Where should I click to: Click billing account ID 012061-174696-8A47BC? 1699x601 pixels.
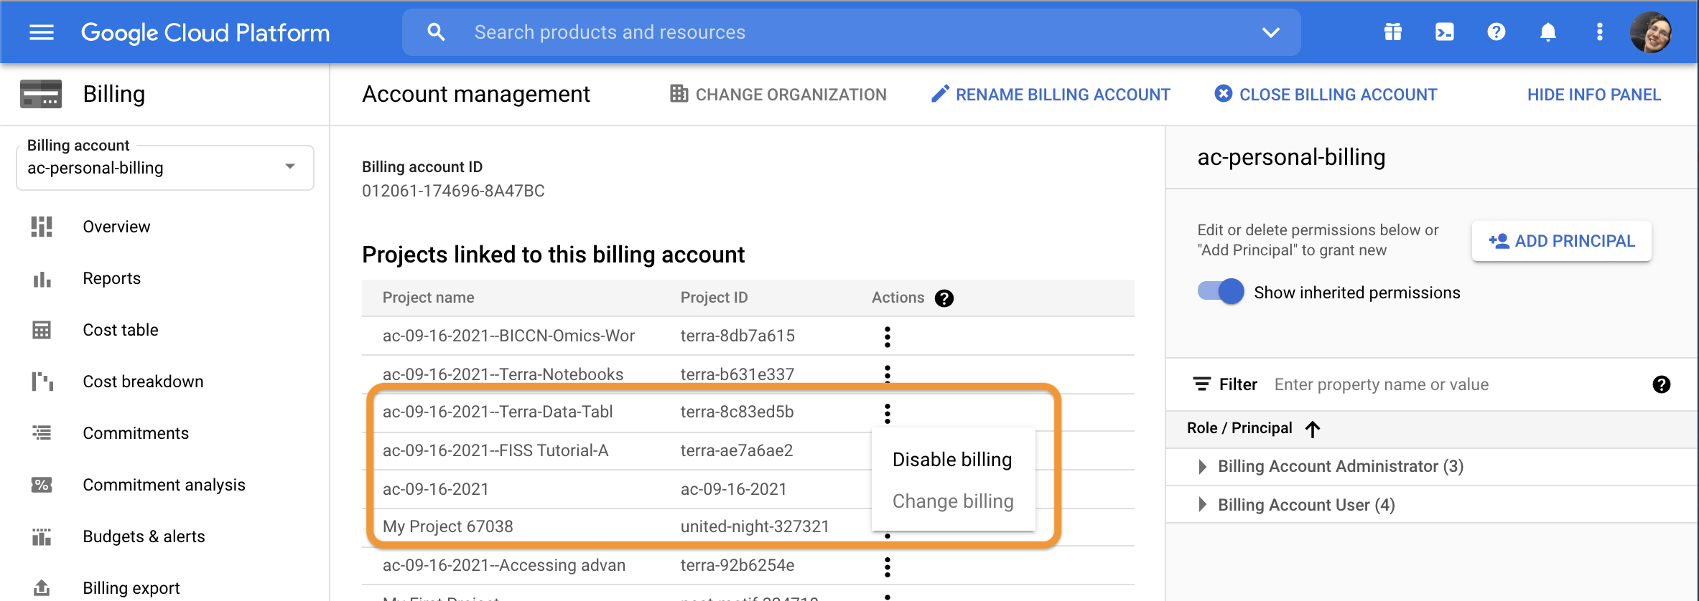453,191
